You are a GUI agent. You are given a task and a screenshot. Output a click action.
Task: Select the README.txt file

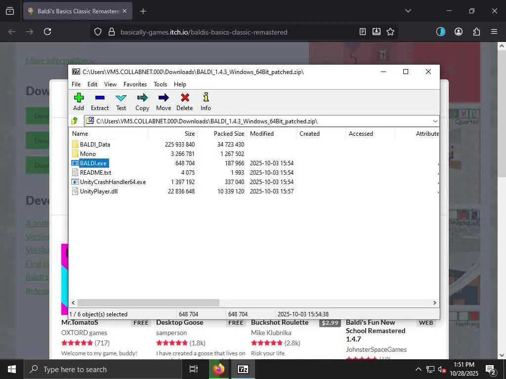coord(95,172)
